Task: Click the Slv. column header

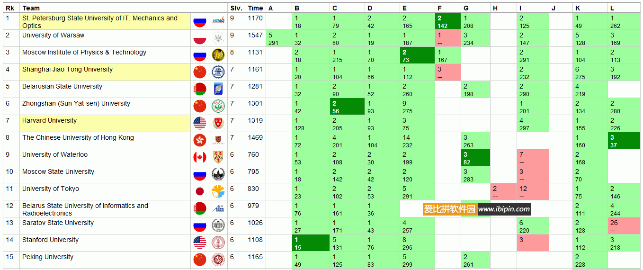Action: 236,8
